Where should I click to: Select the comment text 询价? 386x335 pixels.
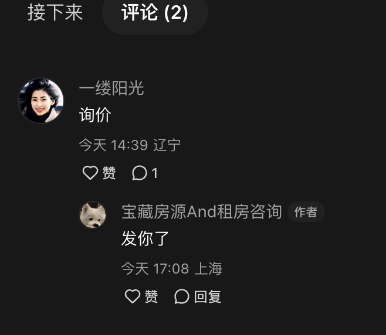pyautogui.click(x=95, y=115)
